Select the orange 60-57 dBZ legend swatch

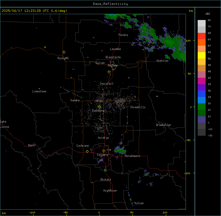(202, 42)
